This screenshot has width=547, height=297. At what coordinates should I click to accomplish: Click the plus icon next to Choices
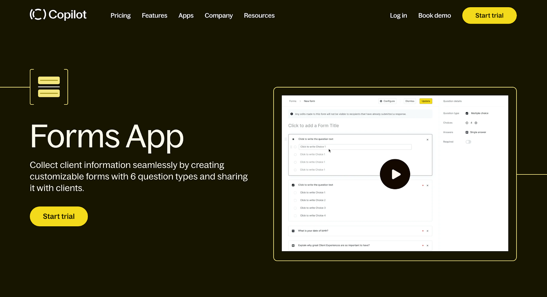pos(476,123)
